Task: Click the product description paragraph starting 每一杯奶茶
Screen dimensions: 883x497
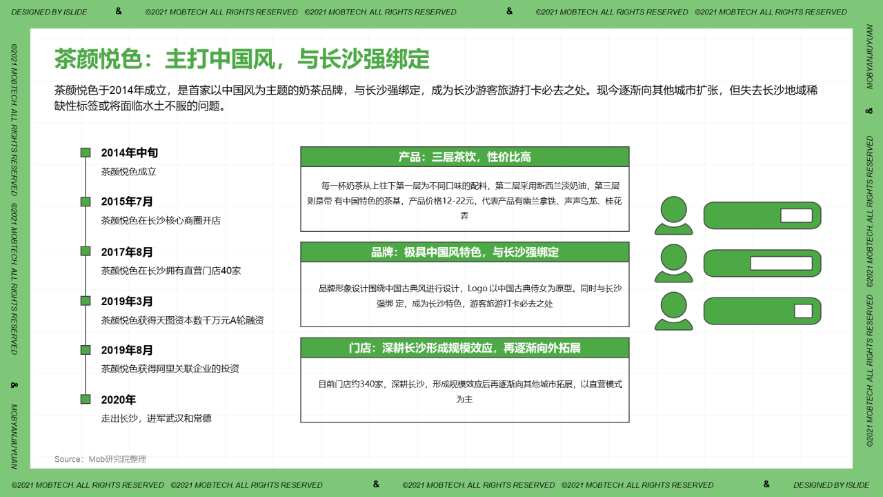Action: pyautogui.click(x=465, y=200)
